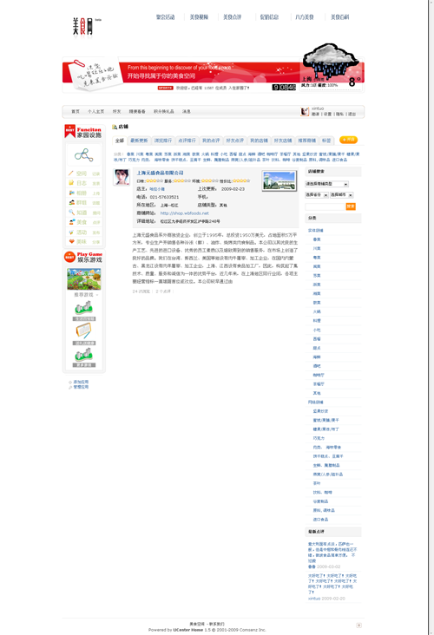The image size is (434, 635).
Task: Switch to the 浏览排行 tab
Action: [163, 141]
